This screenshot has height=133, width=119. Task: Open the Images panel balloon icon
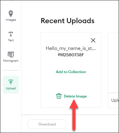[x=11, y=14]
